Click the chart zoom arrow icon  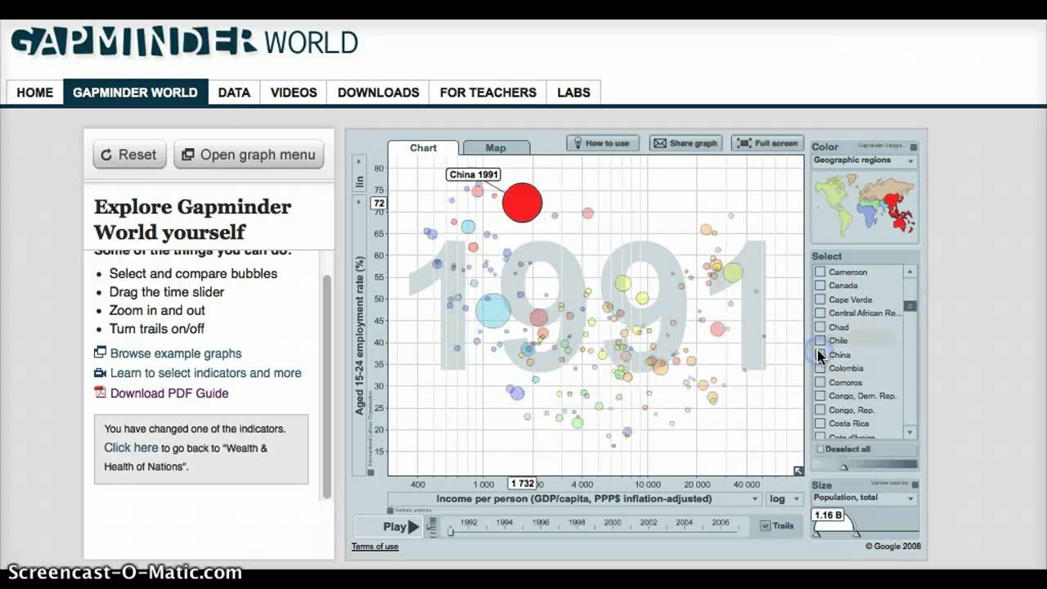click(798, 470)
